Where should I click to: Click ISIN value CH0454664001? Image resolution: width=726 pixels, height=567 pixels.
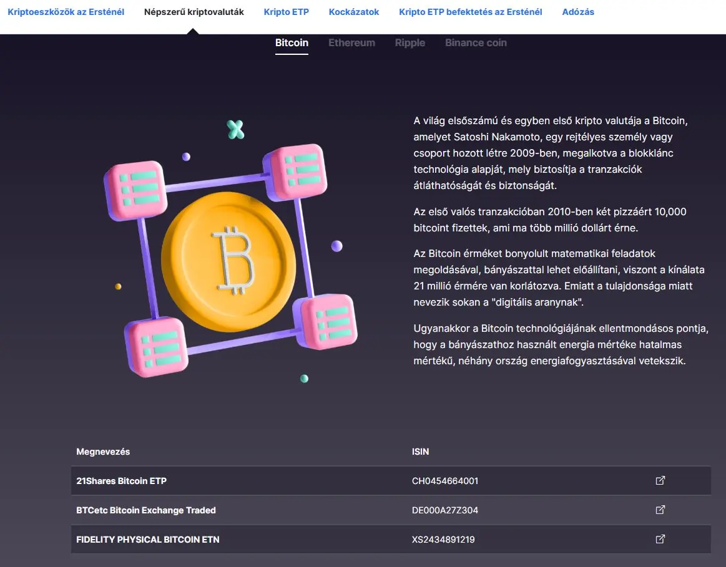tap(445, 481)
